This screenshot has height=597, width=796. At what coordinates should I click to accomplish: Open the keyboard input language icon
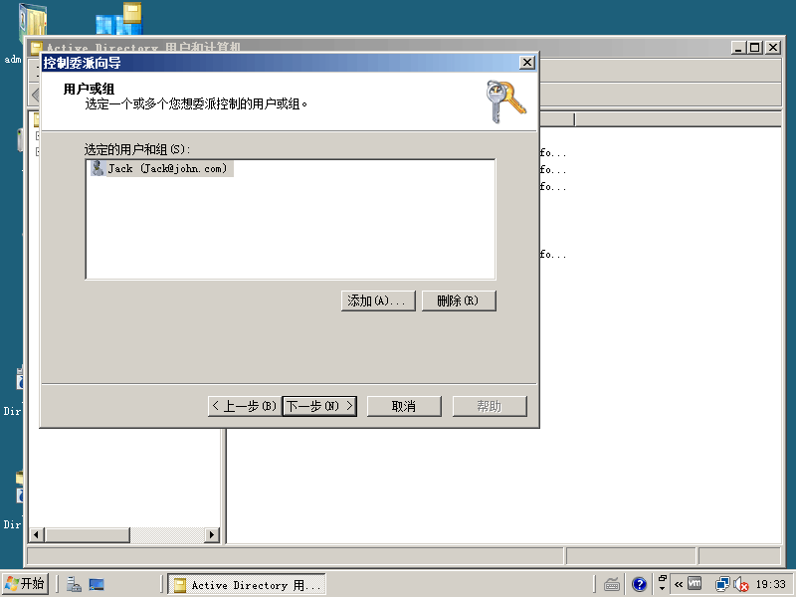click(x=613, y=584)
